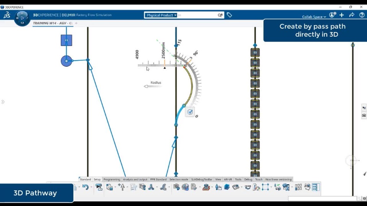Click the blue stacked layers icon
This screenshot has width=367, height=206.
click(227, 187)
